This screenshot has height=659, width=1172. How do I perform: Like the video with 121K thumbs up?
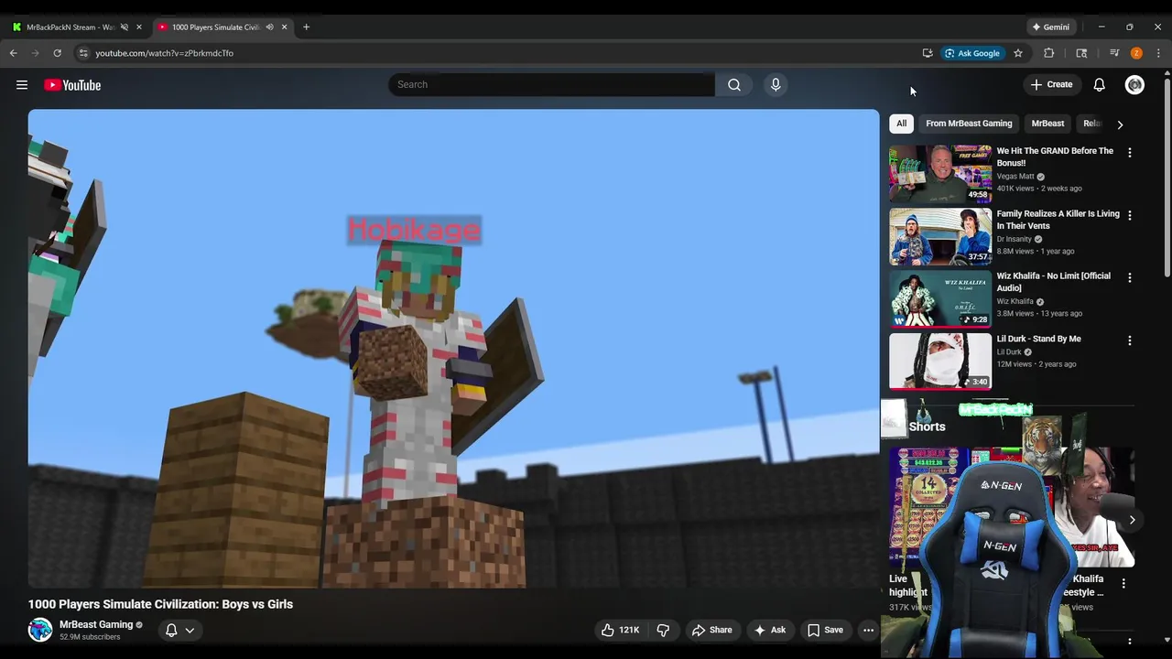(620, 630)
